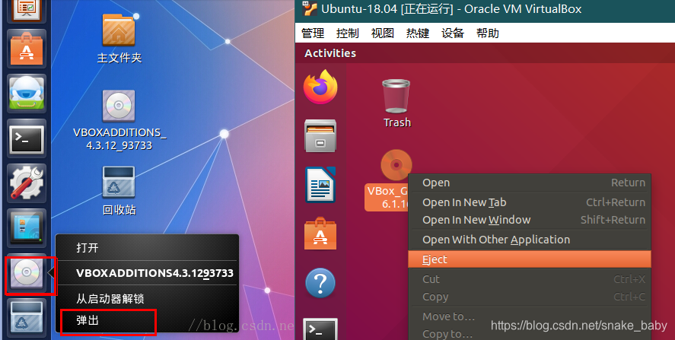Click Activities in the VM top bar
675x340 pixels.
330,53
